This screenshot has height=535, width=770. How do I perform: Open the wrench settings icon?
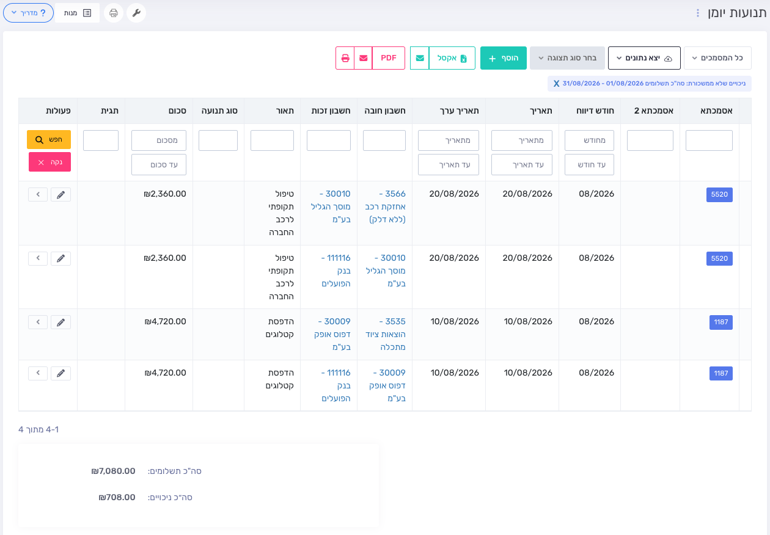[136, 13]
